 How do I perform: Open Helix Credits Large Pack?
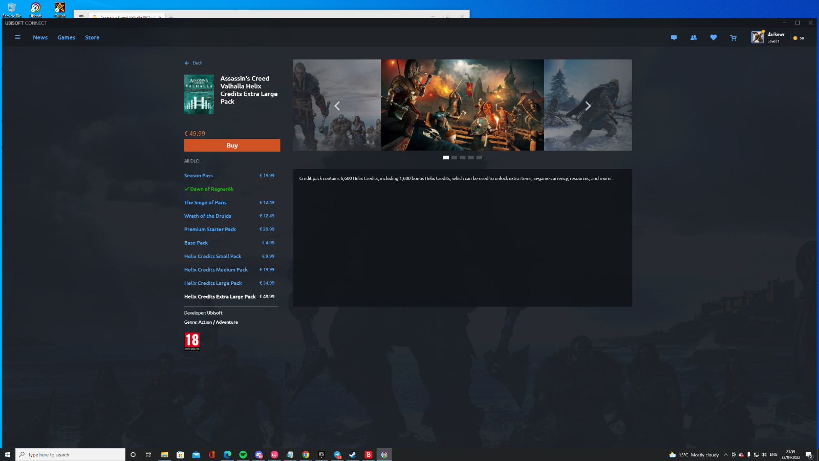click(213, 283)
